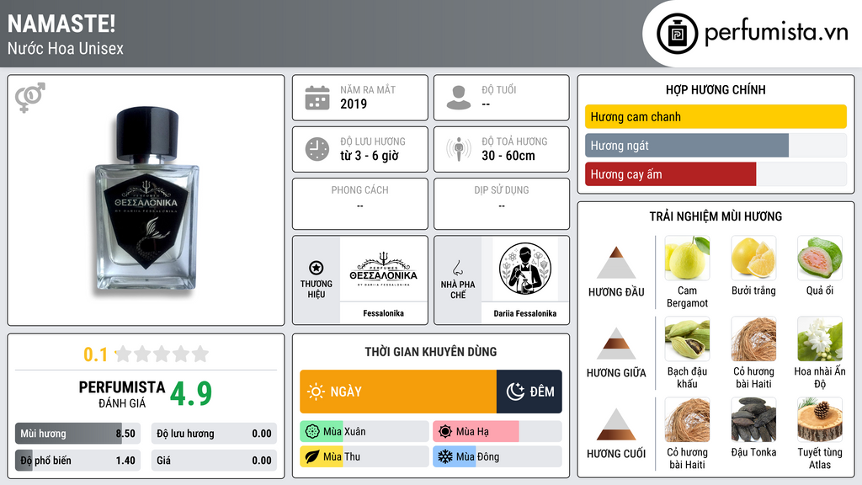Viewport: 862px width, 485px height.
Task: Click the Ngày daytime bar
Action: 398,392
